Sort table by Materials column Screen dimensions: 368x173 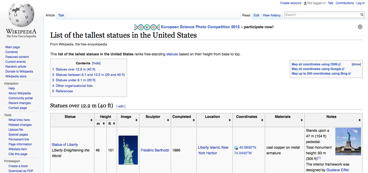click(302, 120)
